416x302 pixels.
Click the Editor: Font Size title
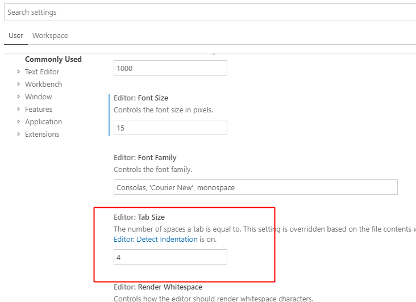pyautogui.click(x=141, y=98)
